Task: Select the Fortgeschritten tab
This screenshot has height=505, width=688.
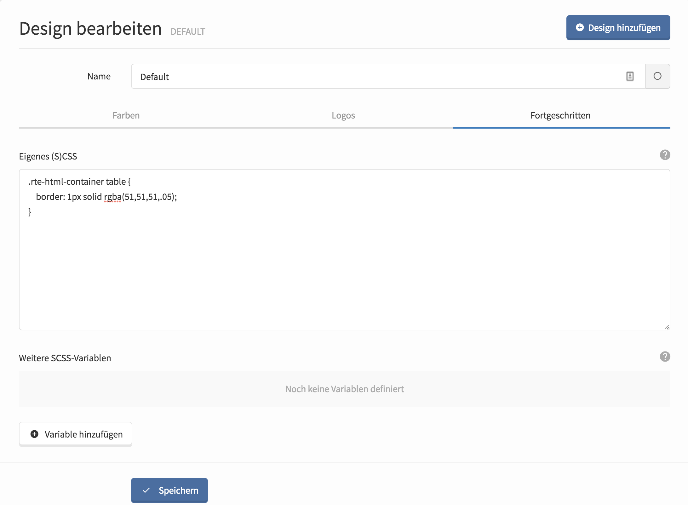Action: click(560, 115)
